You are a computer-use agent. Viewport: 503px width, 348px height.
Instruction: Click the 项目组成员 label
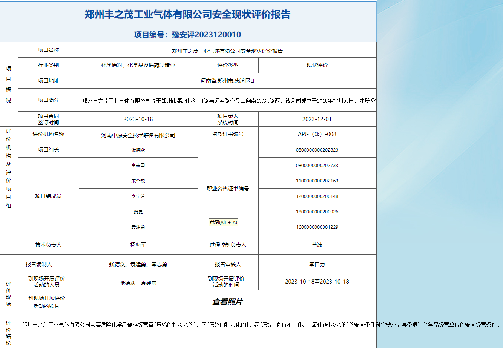pos(48,196)
